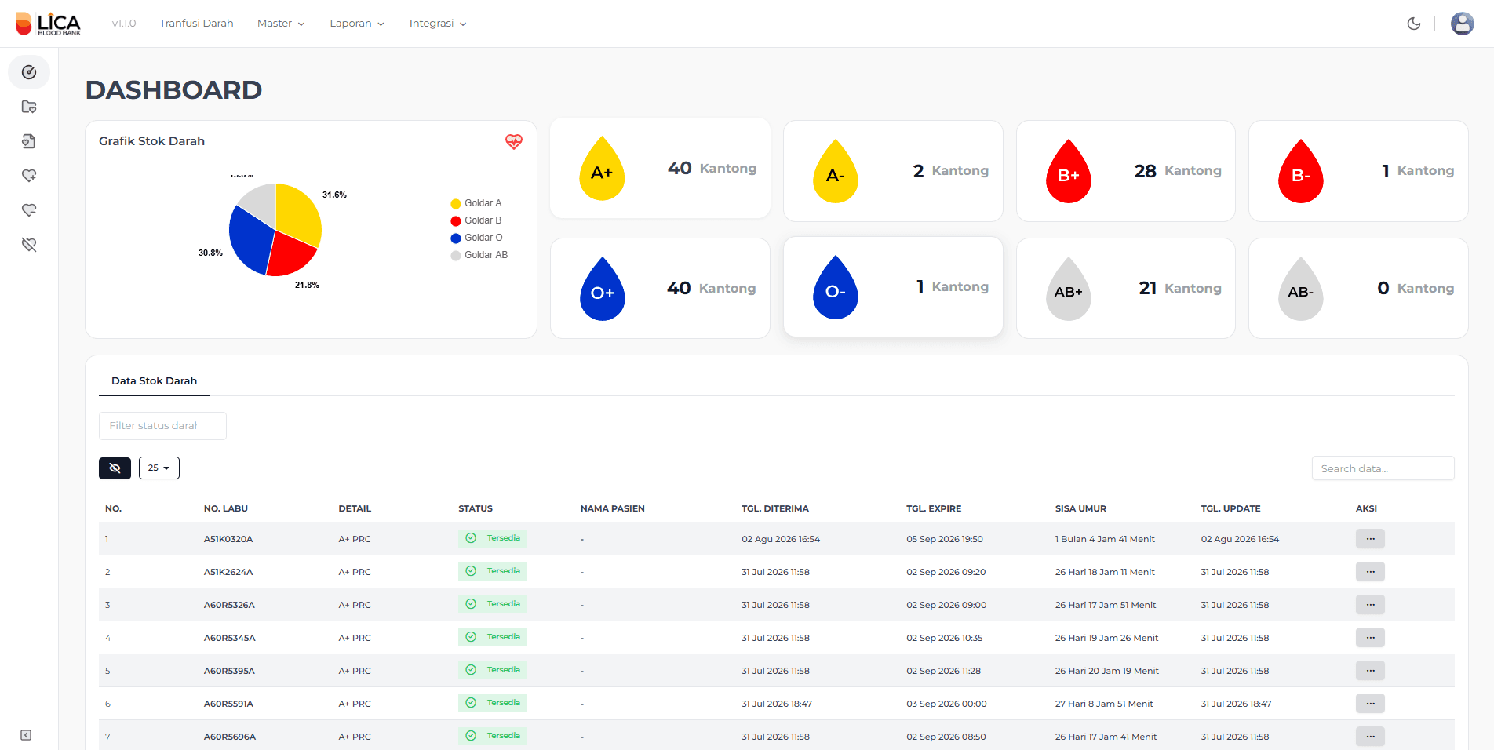
Task: Click the O+ blood drop icon
Action: click(602, 289)
